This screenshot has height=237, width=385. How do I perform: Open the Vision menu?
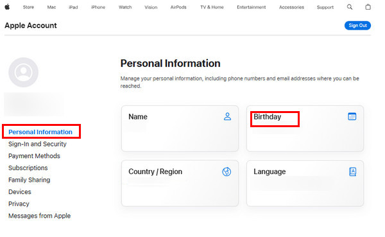[151, 7]
